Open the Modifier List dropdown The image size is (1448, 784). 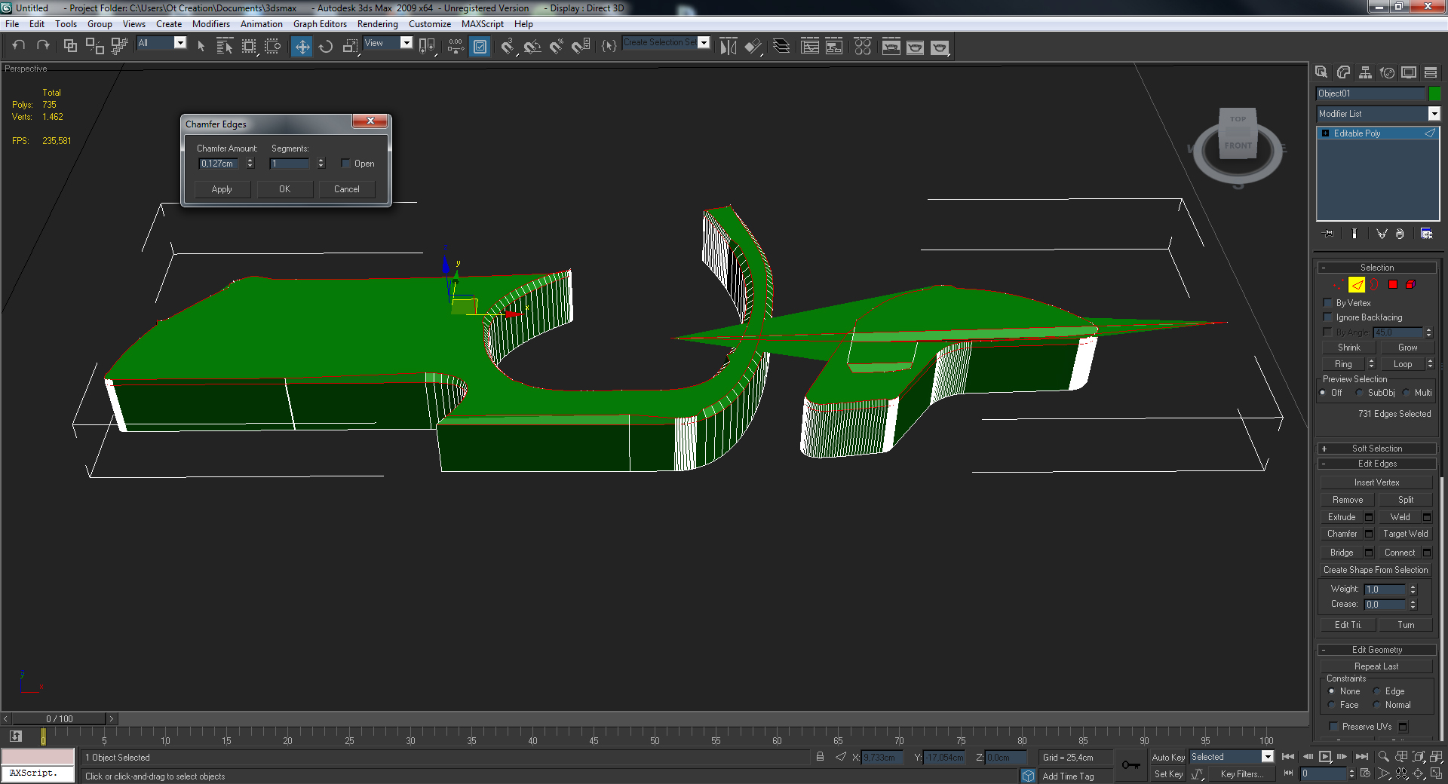point(1434,114)
